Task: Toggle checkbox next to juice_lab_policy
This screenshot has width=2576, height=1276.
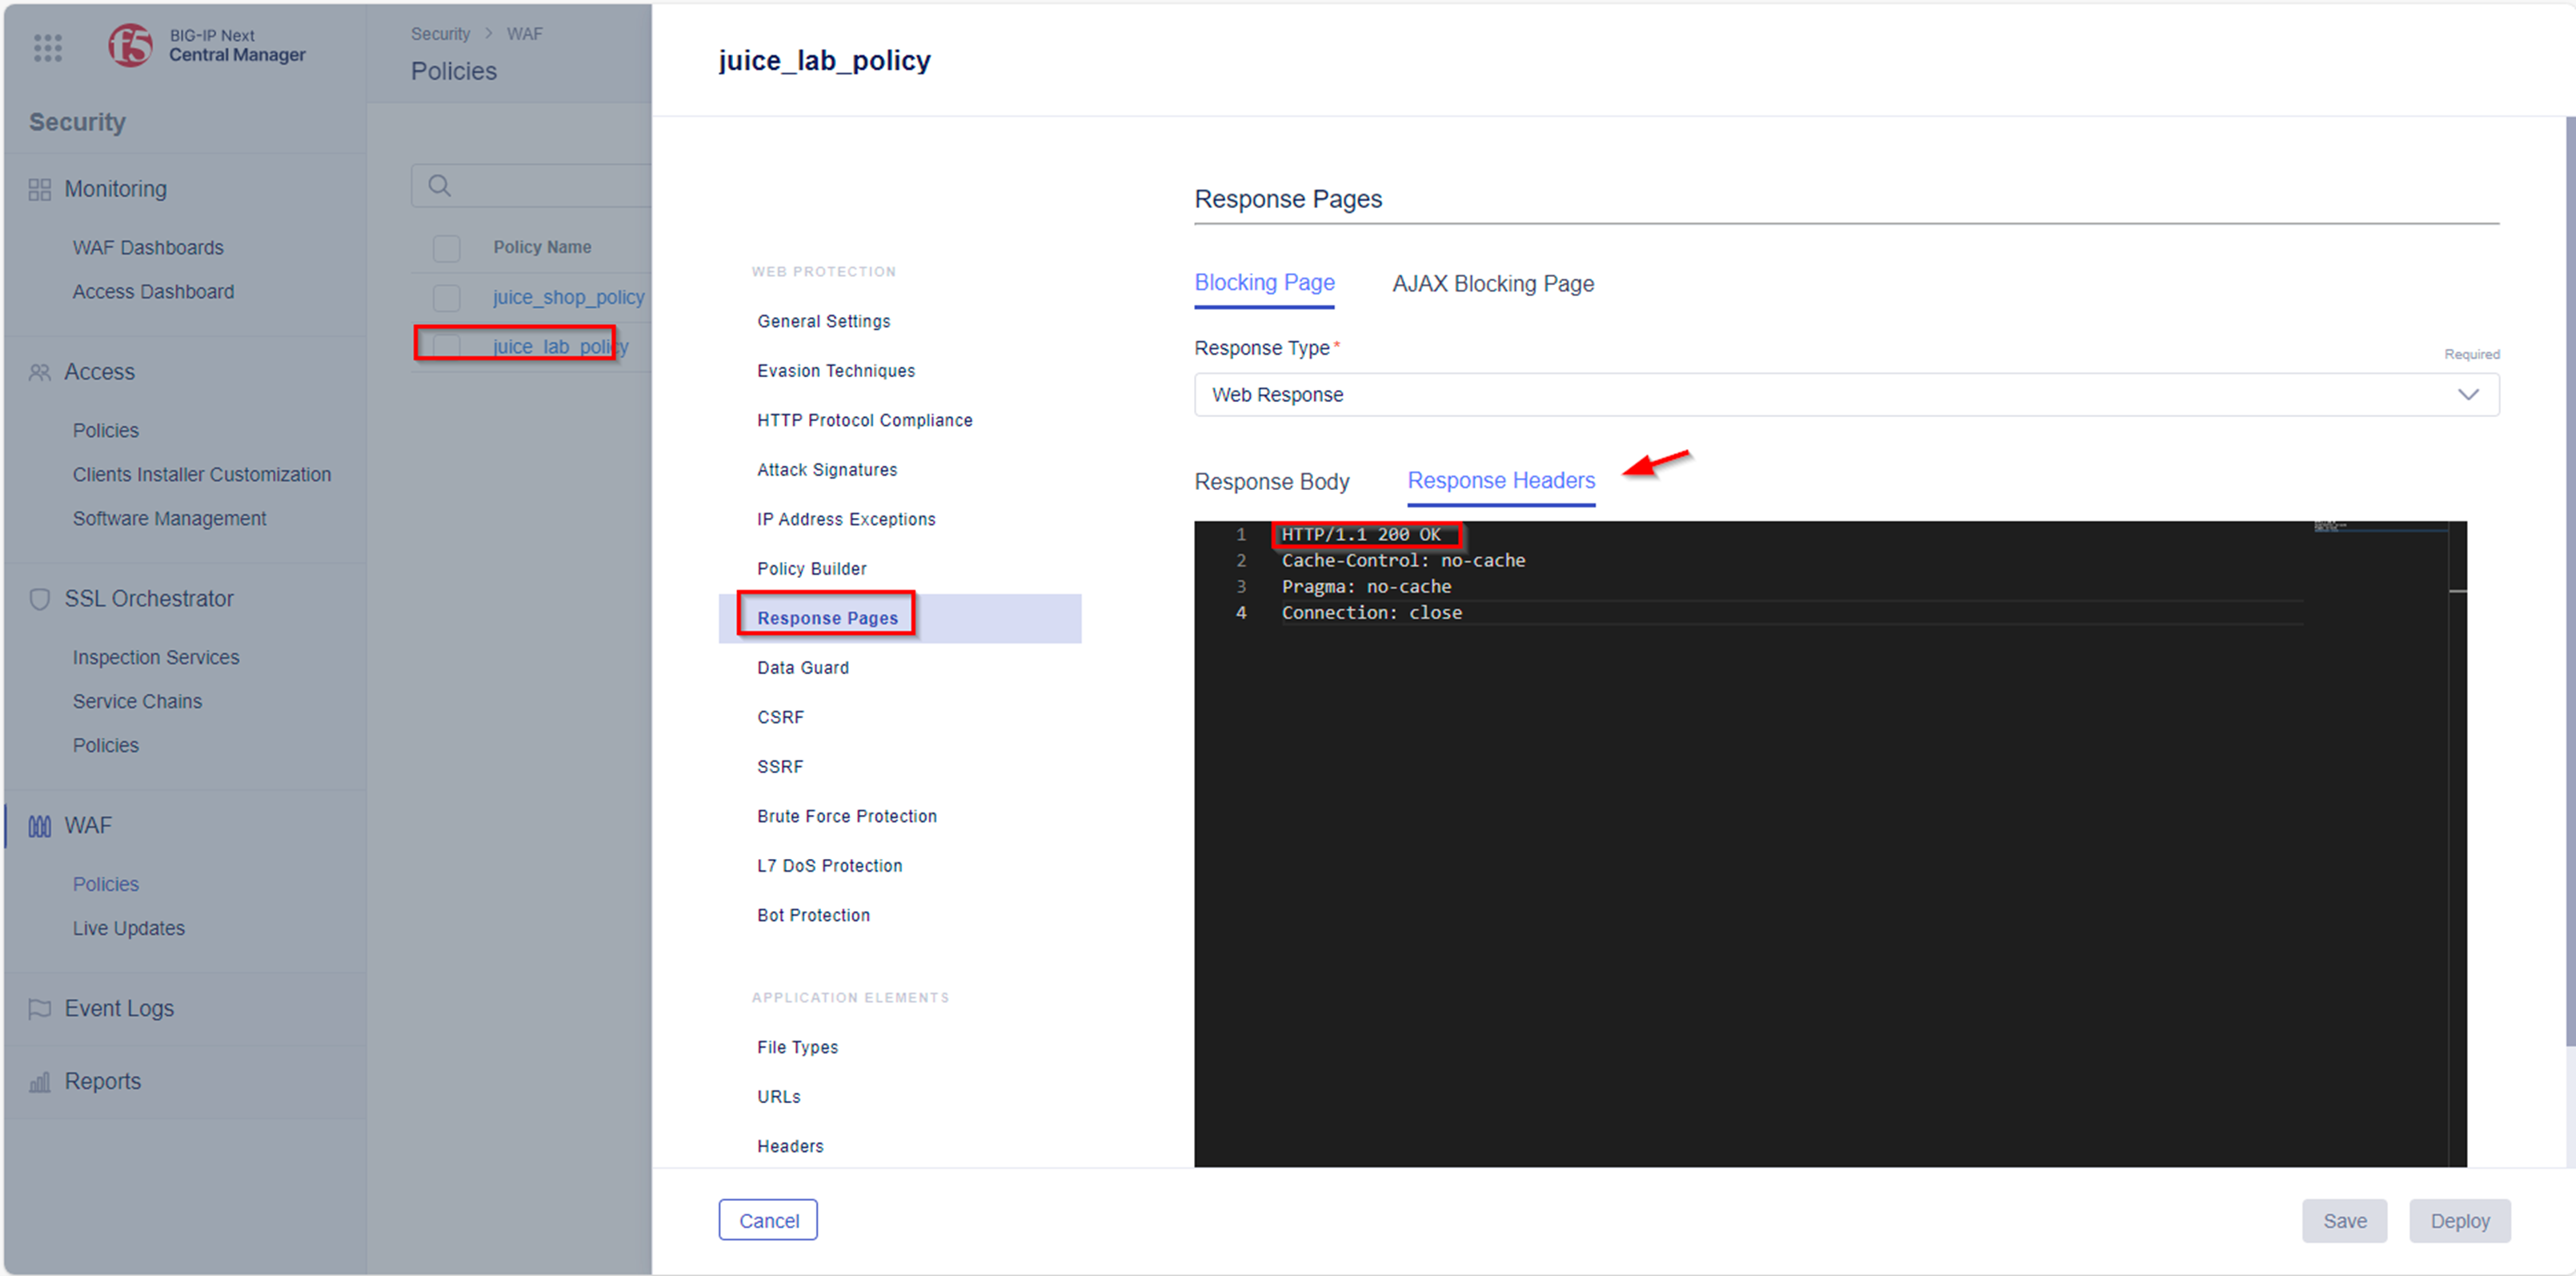Action: click(443, 345)
